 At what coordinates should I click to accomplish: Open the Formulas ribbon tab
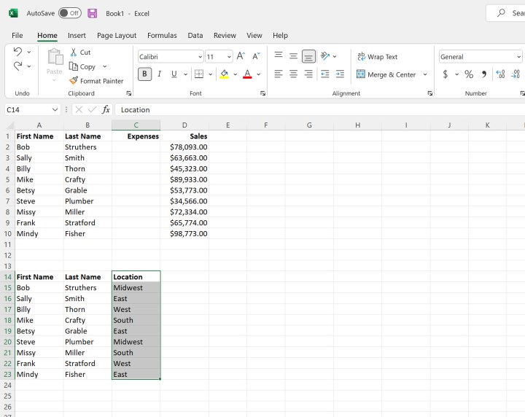tap(162, 35)
